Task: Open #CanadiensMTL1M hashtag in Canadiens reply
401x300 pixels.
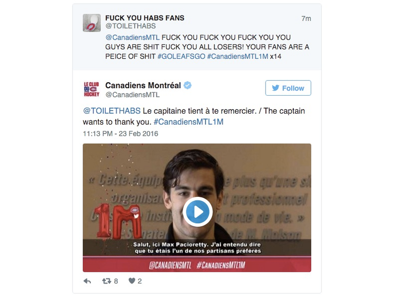Action: click(188, 122)
